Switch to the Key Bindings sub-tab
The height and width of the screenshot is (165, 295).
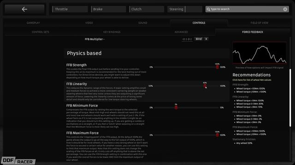coord(112,32)
